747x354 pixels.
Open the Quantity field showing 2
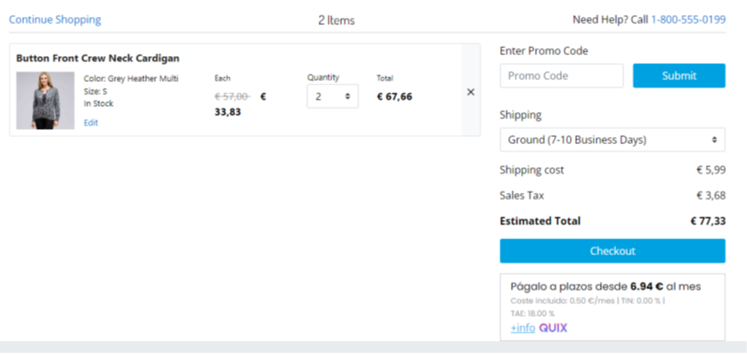(x=332, y=96)
